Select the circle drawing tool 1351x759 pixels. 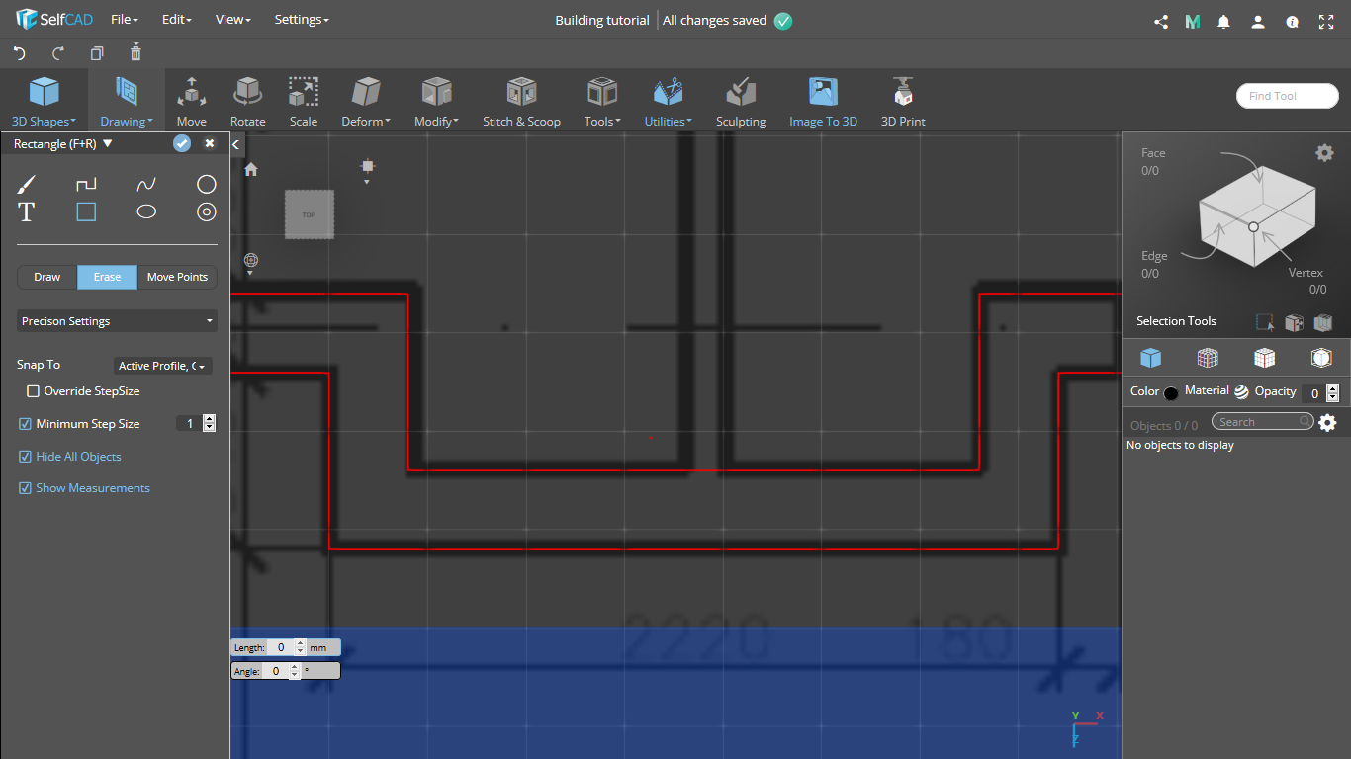206,184
